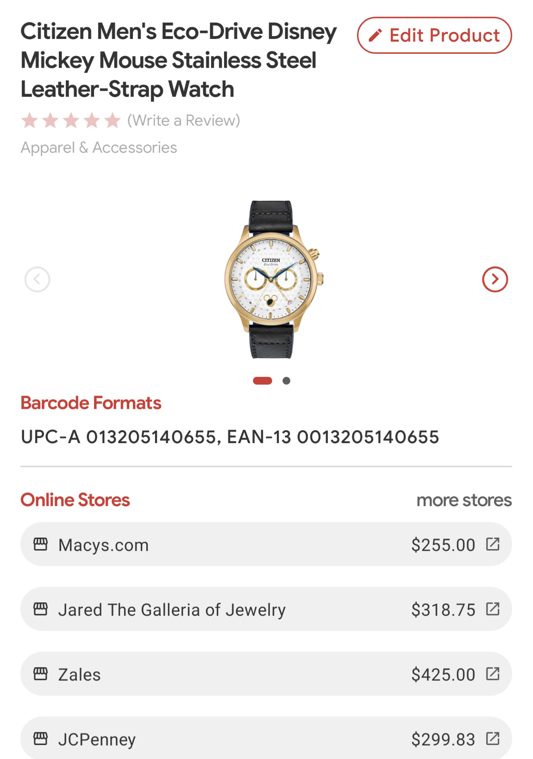Image resolution: width=533 pixels, height=759 pixels.
Task: Go back to the previous product image
Action: click(x=38, y=279)
